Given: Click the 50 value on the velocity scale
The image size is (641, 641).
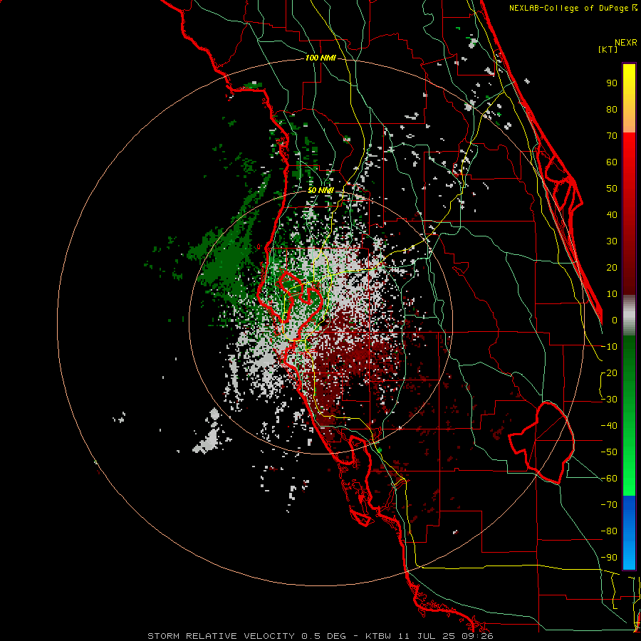Looking at the screenshot, I should click(x=612, y=189).
